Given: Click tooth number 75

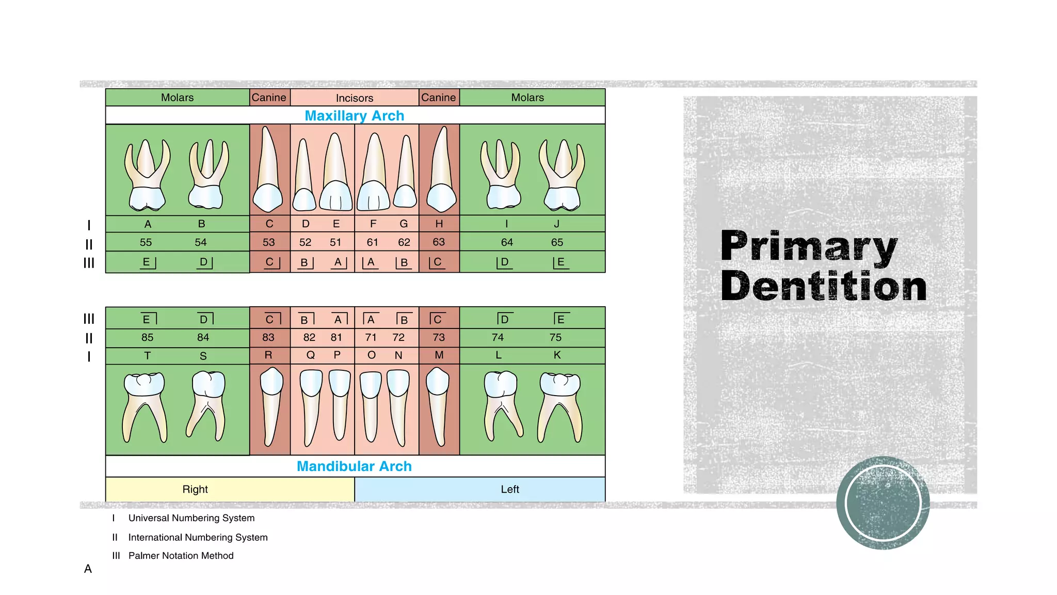Looking at the screenshot, I should [x=555, y=337].
